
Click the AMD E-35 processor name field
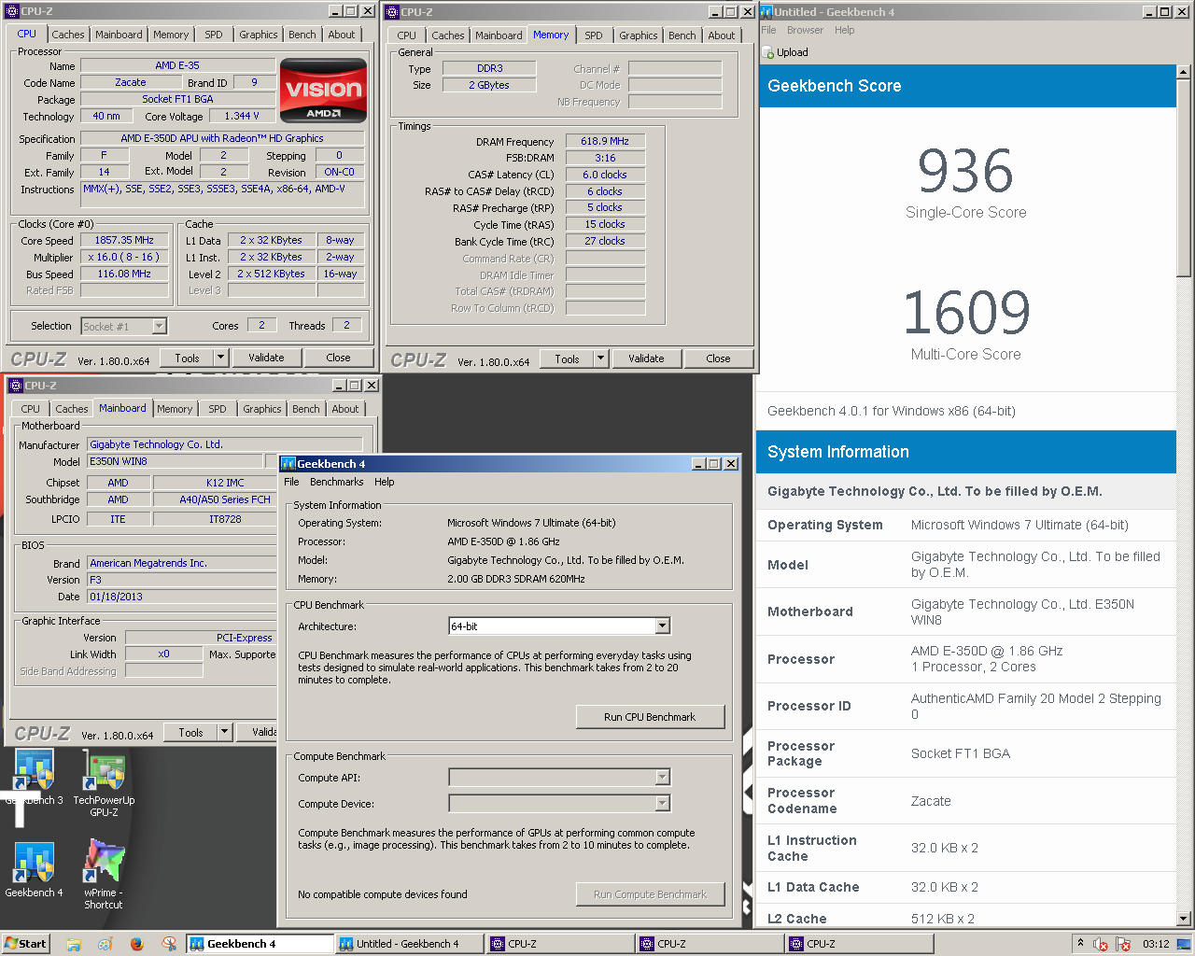pyautogui.click(x=177, y=65)
